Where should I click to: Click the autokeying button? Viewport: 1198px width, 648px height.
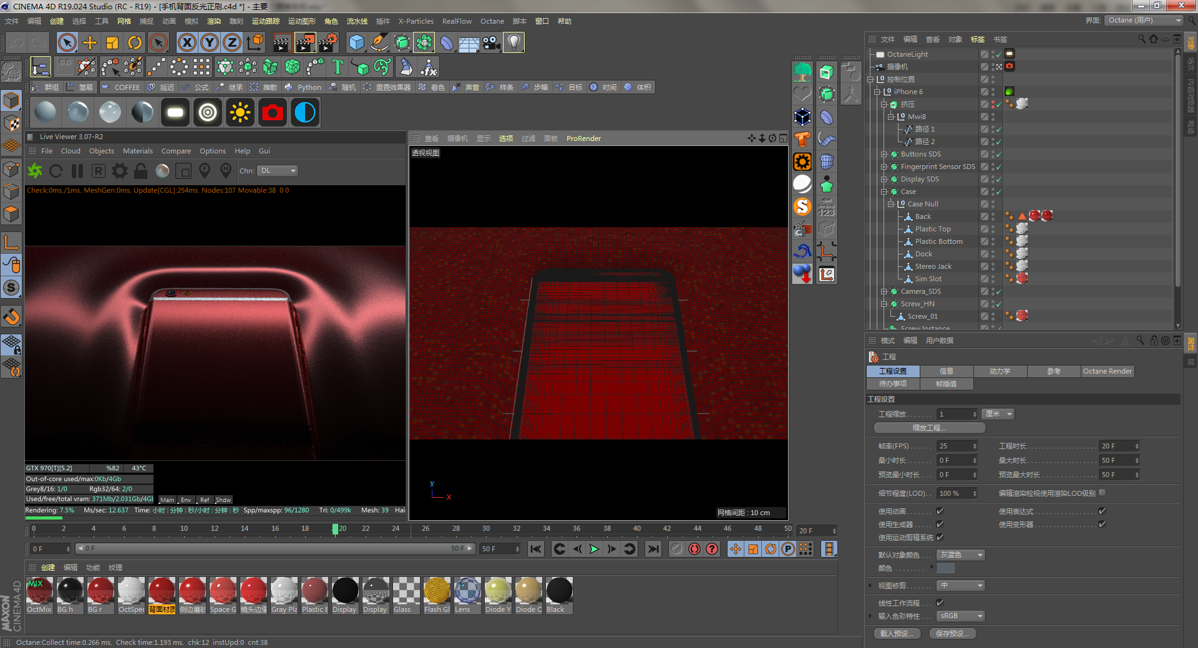pos(694,549)
